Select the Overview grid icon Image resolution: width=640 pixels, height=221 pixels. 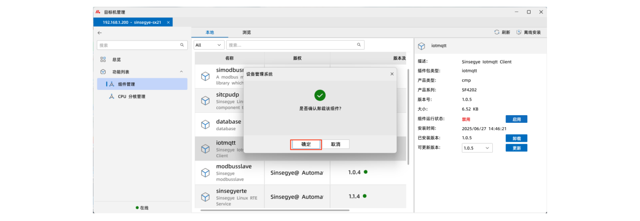tap(103, 59)
